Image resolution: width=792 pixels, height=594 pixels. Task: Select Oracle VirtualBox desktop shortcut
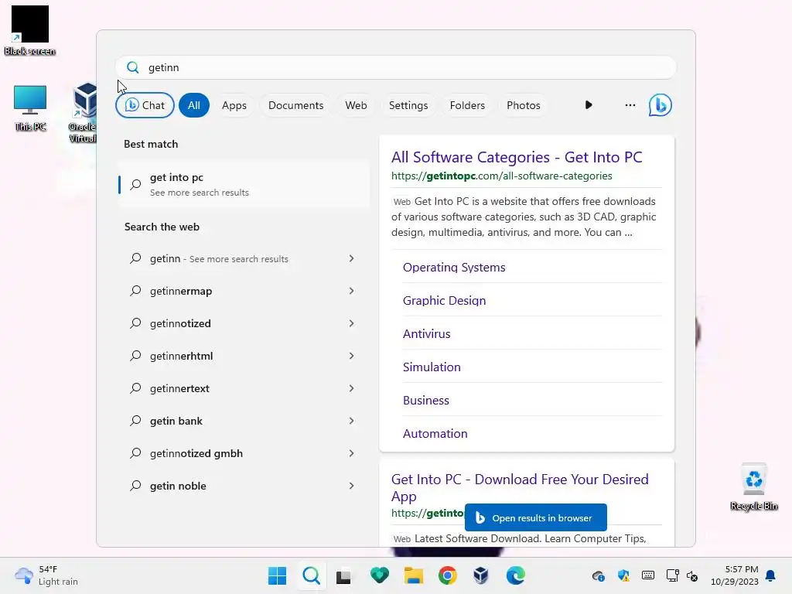[x=83, y=113]
